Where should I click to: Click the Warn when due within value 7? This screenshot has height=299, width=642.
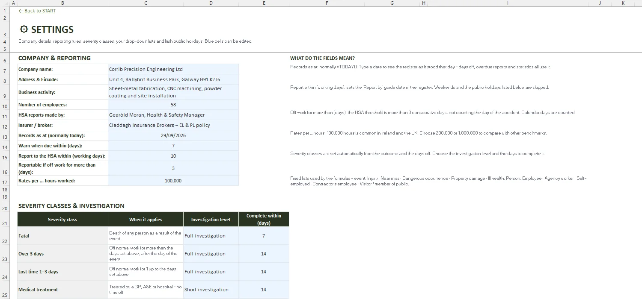173,146
